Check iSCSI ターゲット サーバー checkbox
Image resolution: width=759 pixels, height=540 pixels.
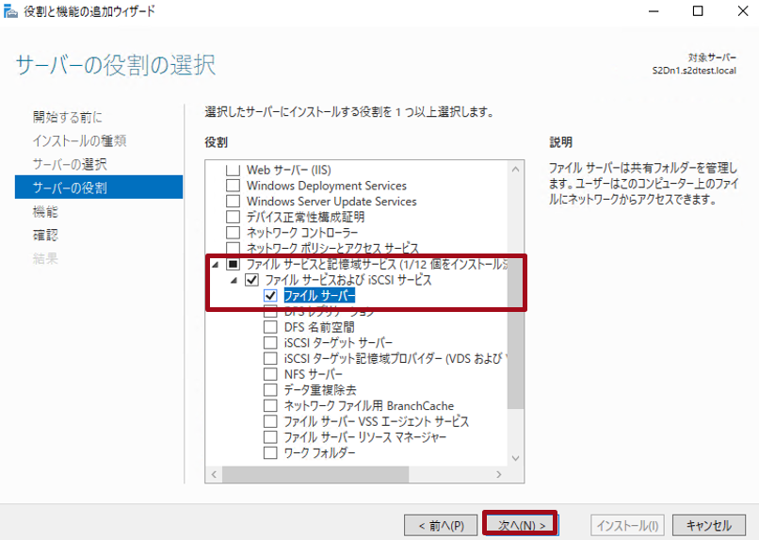[270, 342]
